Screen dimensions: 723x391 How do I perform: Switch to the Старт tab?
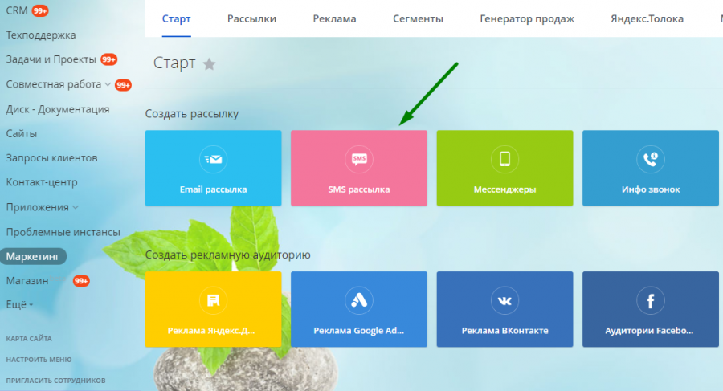[176, 19]
